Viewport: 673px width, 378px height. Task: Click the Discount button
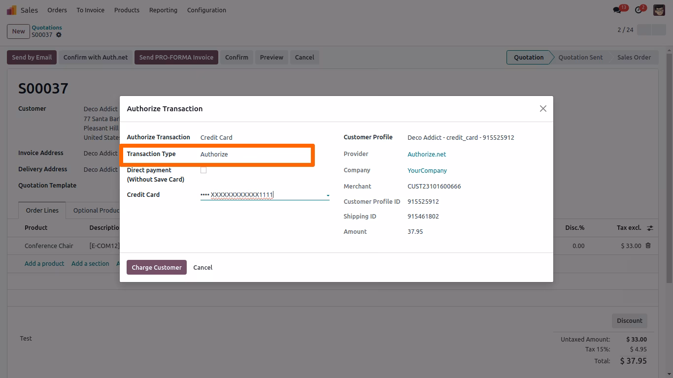click(x=630, y=320)
